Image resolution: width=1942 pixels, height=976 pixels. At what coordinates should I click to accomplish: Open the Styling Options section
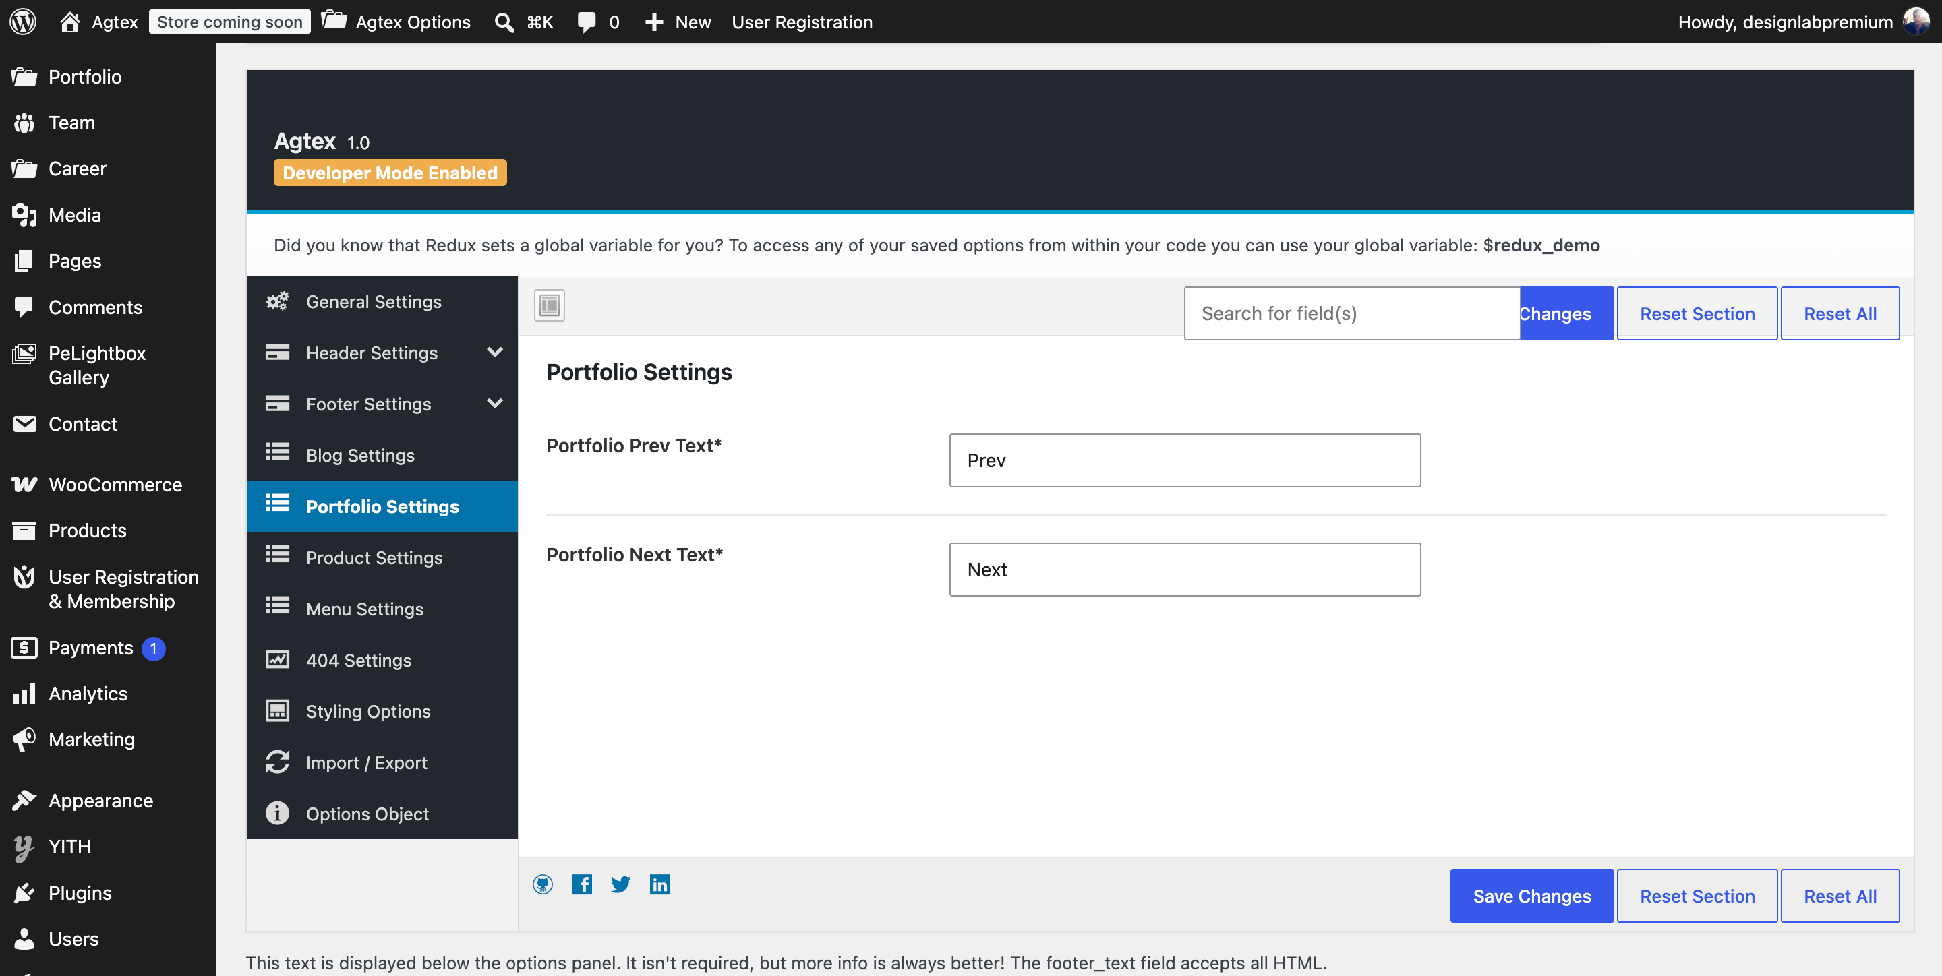(382, 712)
